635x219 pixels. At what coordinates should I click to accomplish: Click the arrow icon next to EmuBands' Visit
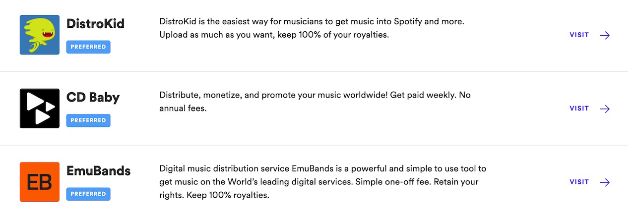(604, 182)
